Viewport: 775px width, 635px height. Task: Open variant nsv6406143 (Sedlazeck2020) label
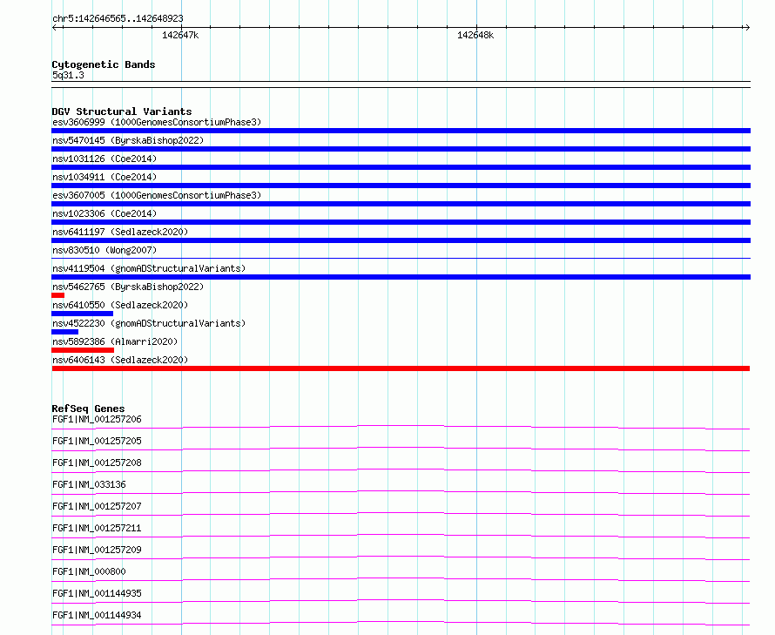pos(120,360)
